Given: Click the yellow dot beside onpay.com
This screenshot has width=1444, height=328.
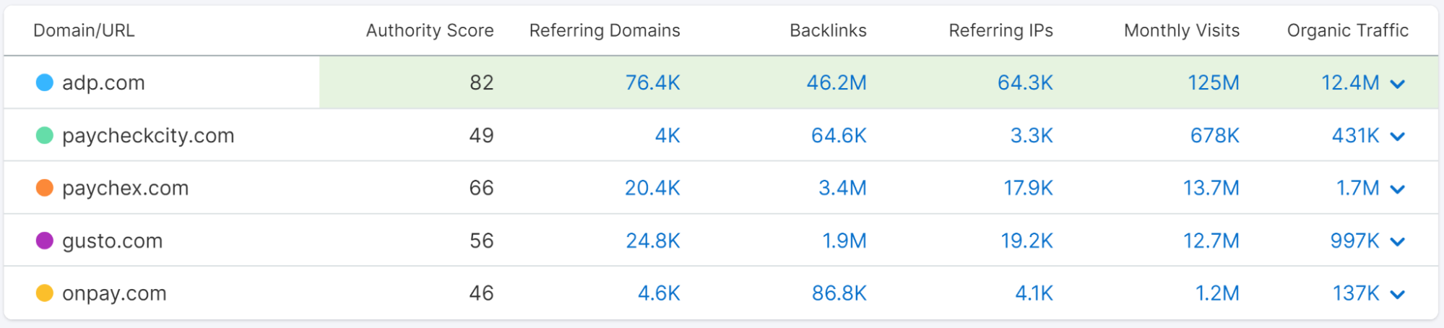Looking at the screenshot, I should coord(45,293).
